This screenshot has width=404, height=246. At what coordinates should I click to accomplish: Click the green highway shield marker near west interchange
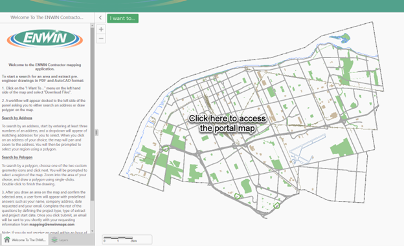pyautogui.click(x=166, y=149)
